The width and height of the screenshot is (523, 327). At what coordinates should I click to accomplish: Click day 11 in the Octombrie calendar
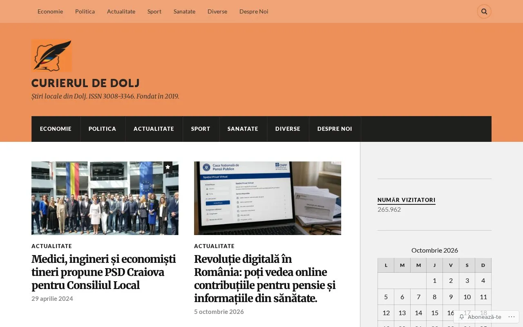(483, 297)
